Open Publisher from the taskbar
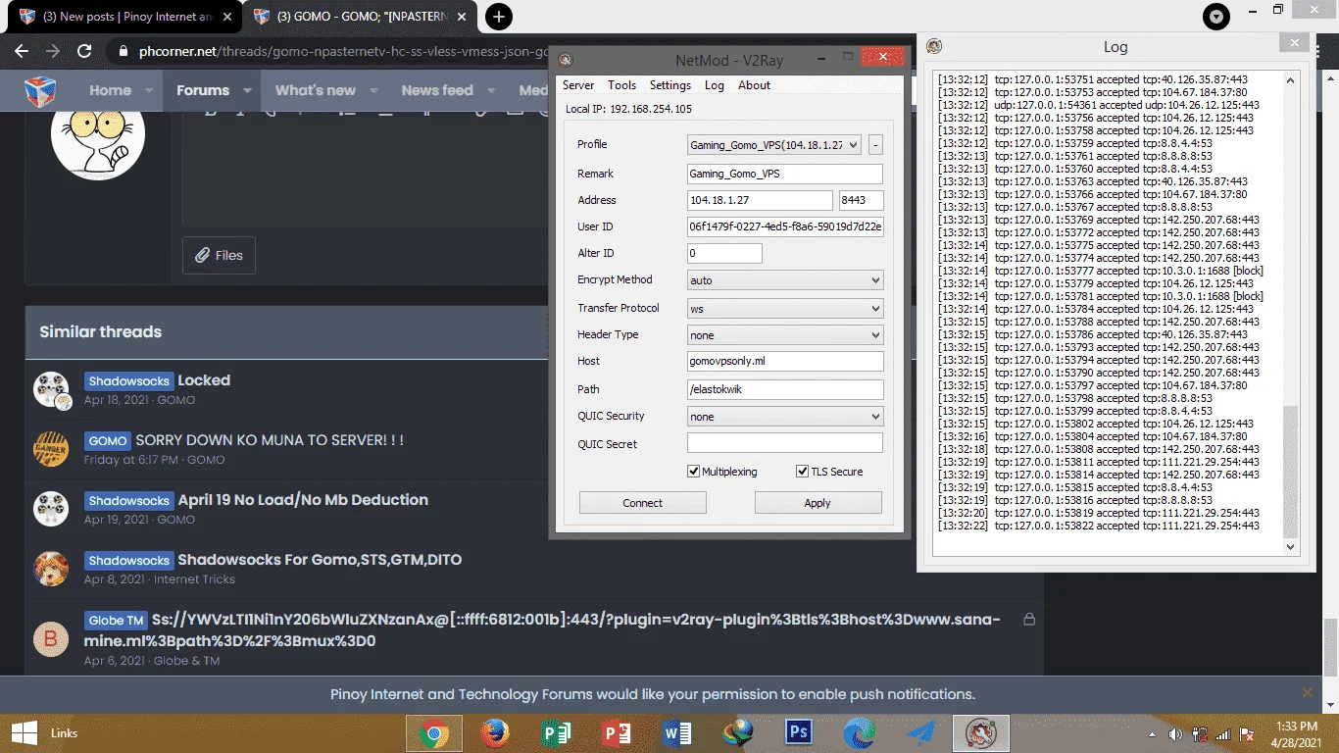Screen dimensions: 1339x753 click(x=556, y=732)
